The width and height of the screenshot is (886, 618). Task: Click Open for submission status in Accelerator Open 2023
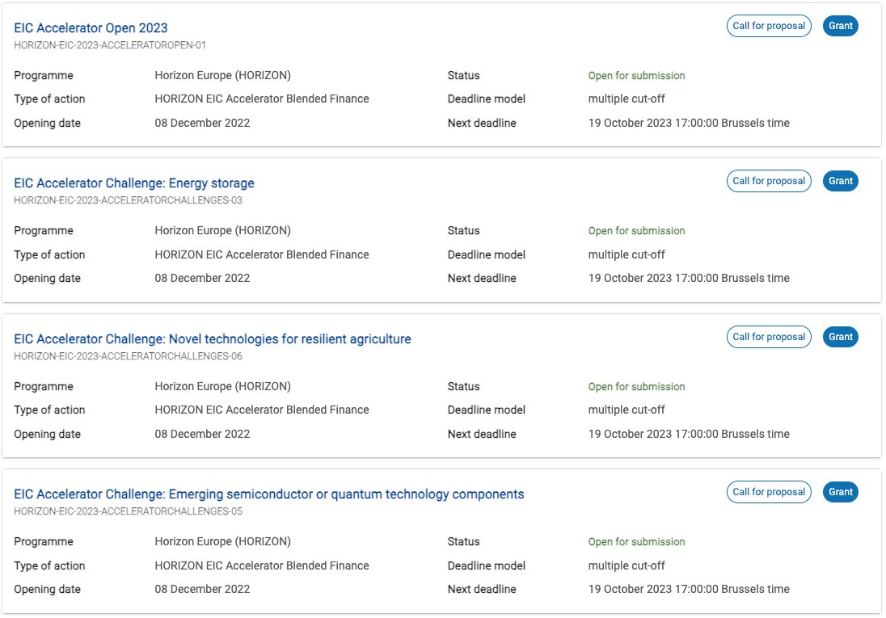636,76
